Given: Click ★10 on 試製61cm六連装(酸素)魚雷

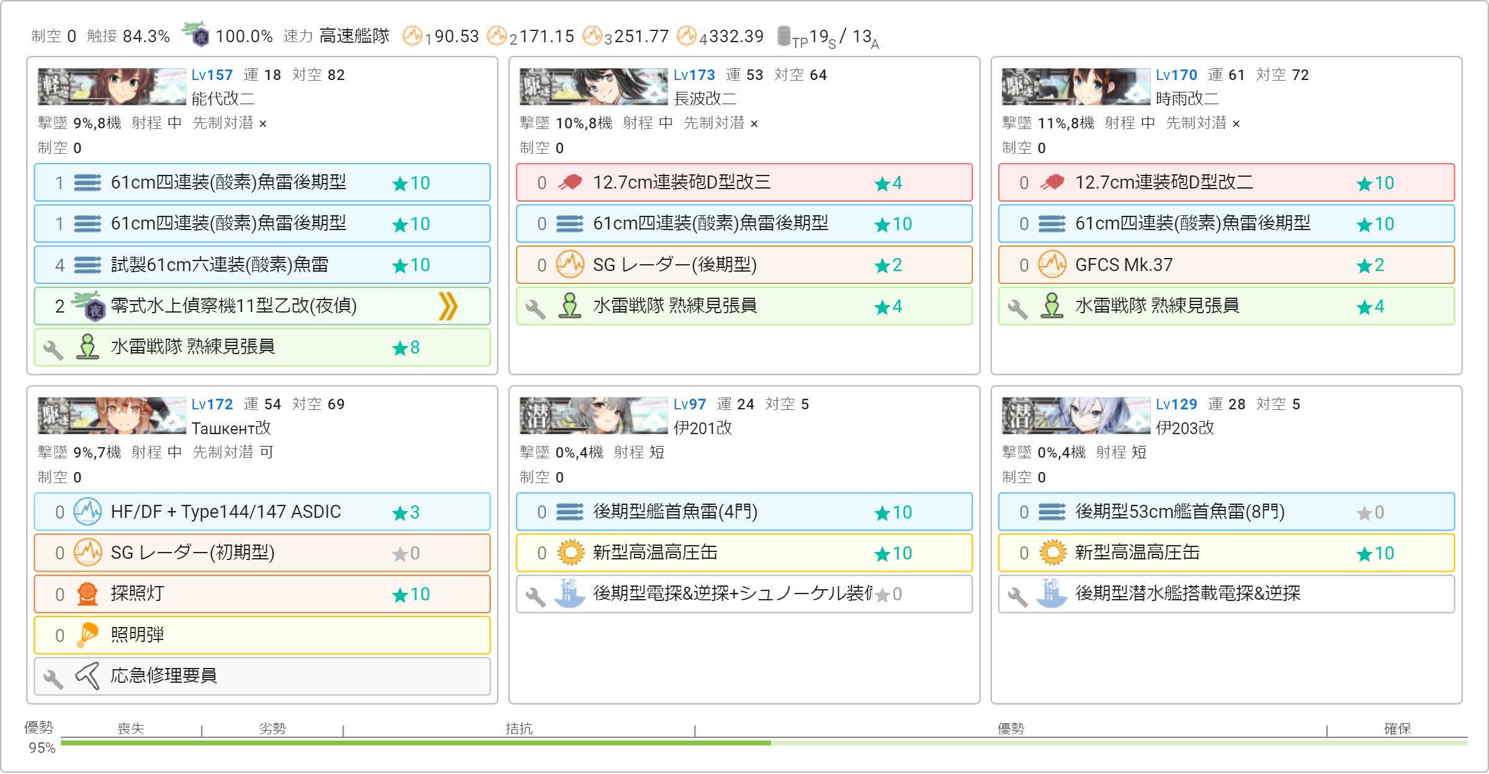Looking at the screenshot, I should point(411,265).
